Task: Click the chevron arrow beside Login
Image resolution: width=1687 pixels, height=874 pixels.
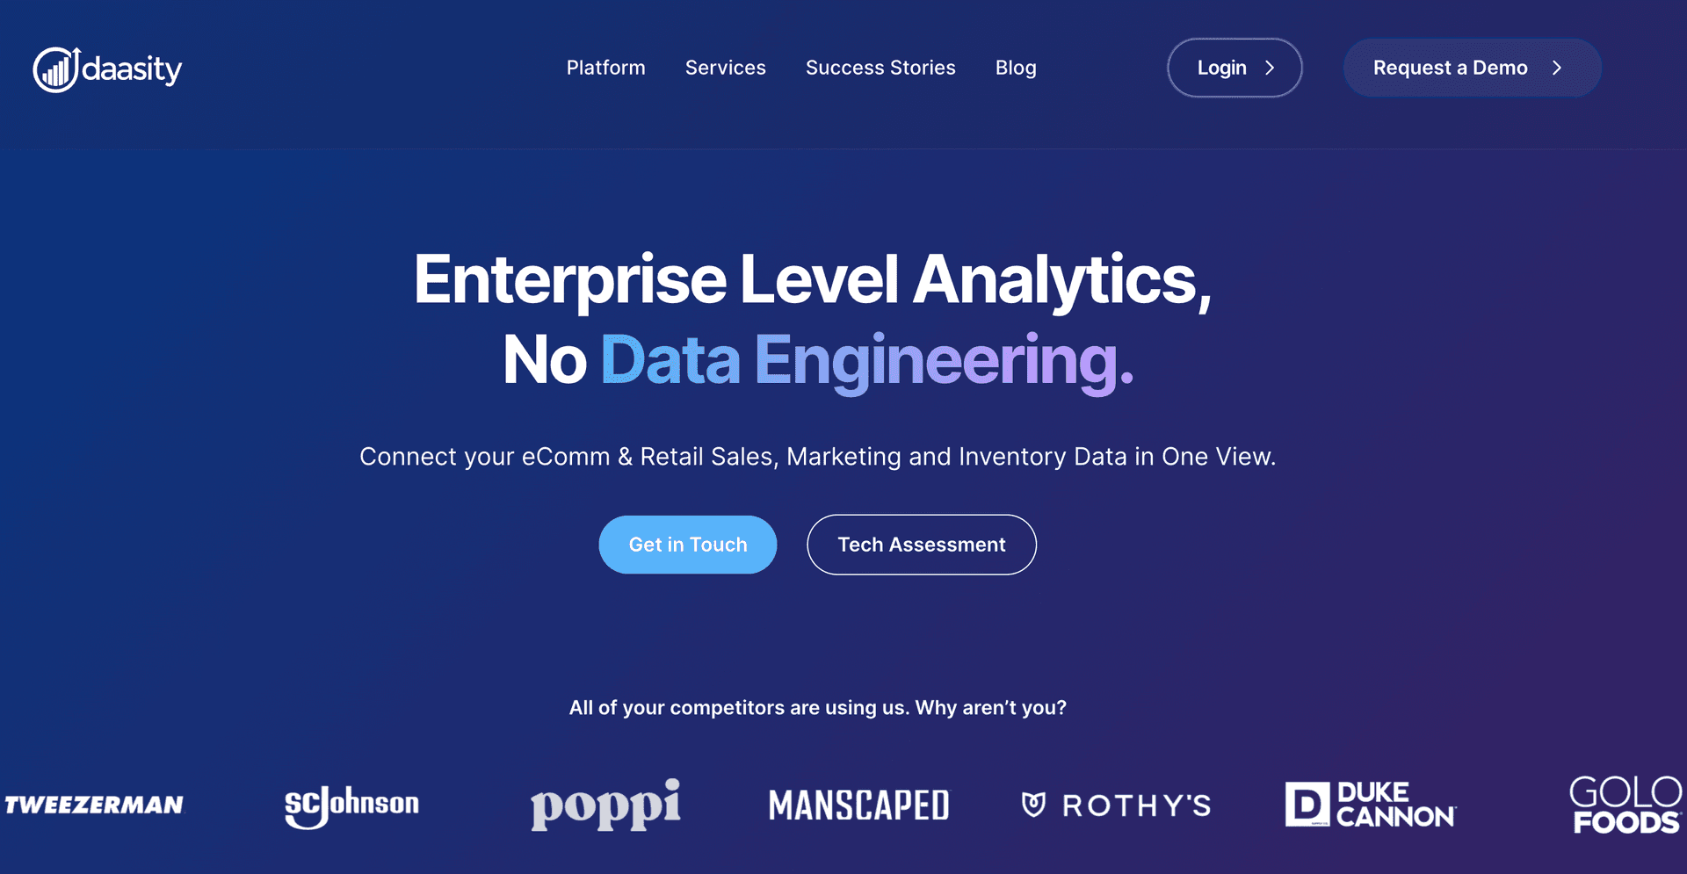Action: click(1270, 68)
